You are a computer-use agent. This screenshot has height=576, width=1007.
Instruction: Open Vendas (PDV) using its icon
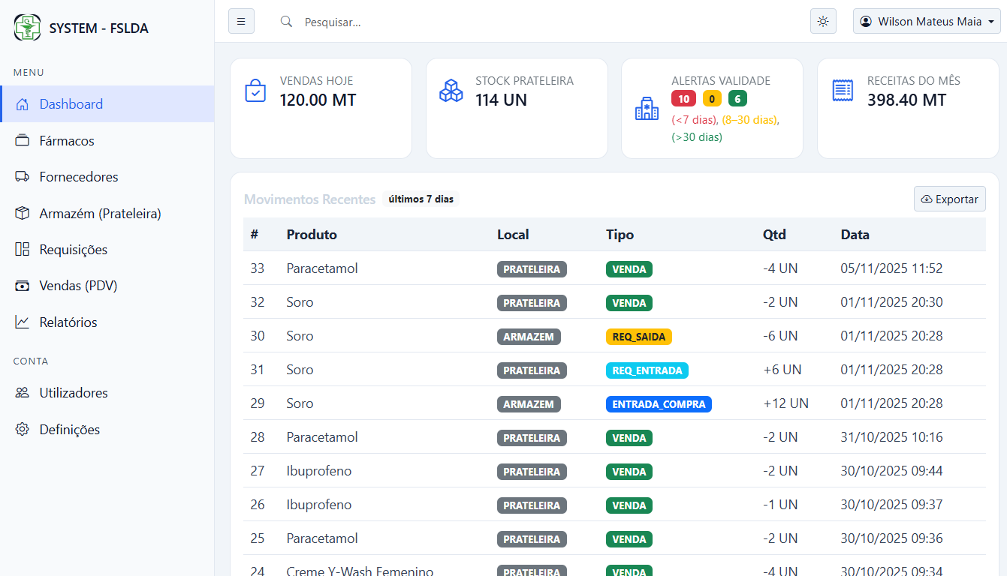tap(21, 285)
